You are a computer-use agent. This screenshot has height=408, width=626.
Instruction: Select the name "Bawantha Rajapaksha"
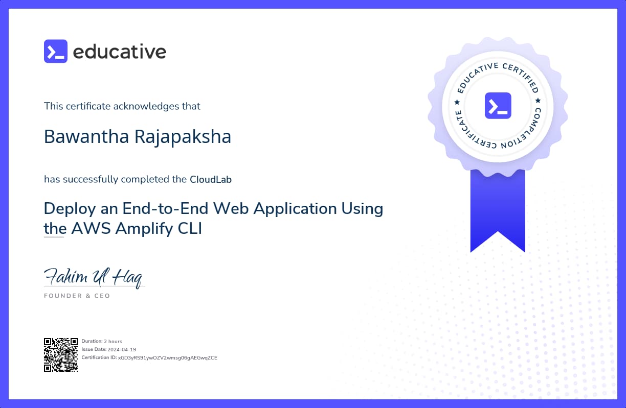pos(138,137)
